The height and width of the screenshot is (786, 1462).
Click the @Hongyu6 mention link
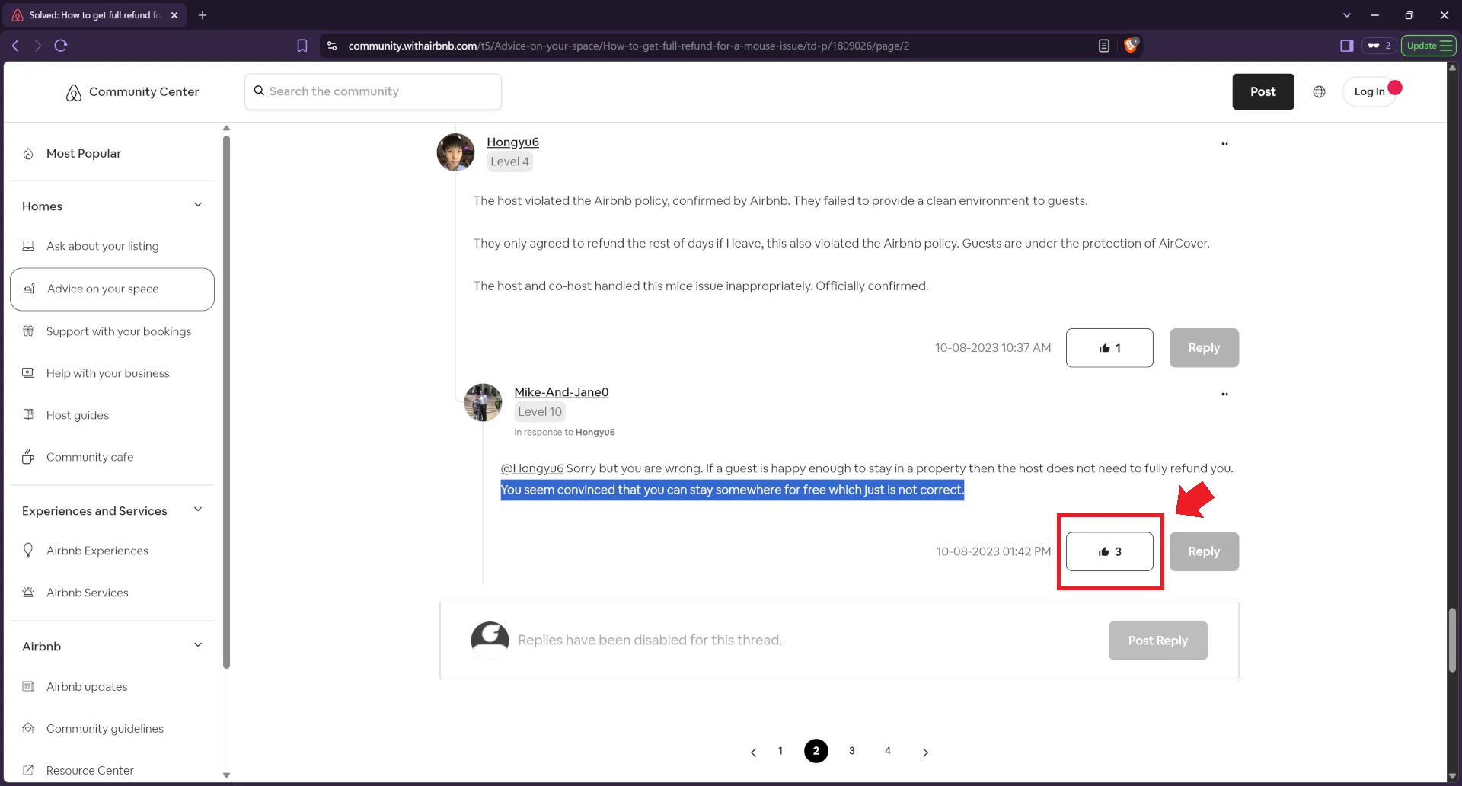[531, 468]
